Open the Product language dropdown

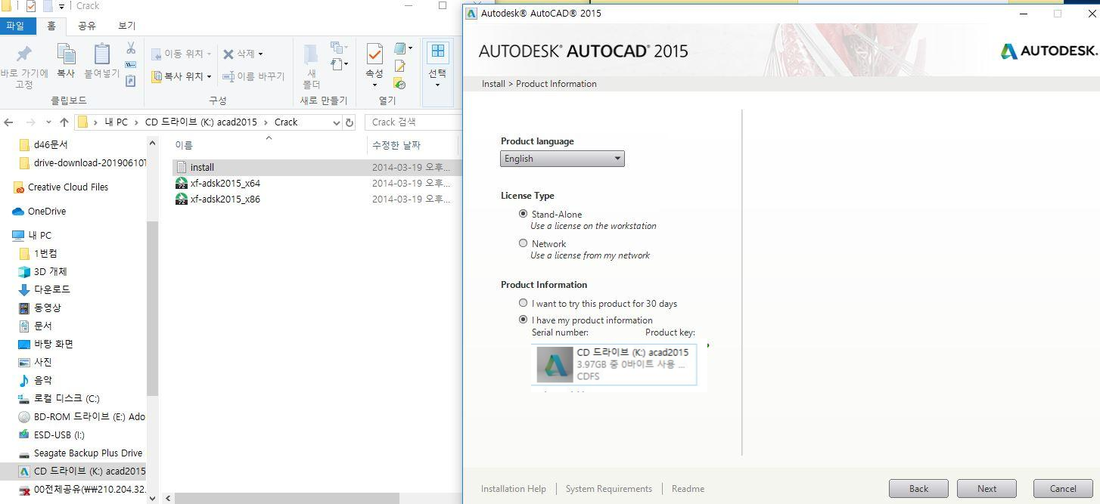point(617,159)
